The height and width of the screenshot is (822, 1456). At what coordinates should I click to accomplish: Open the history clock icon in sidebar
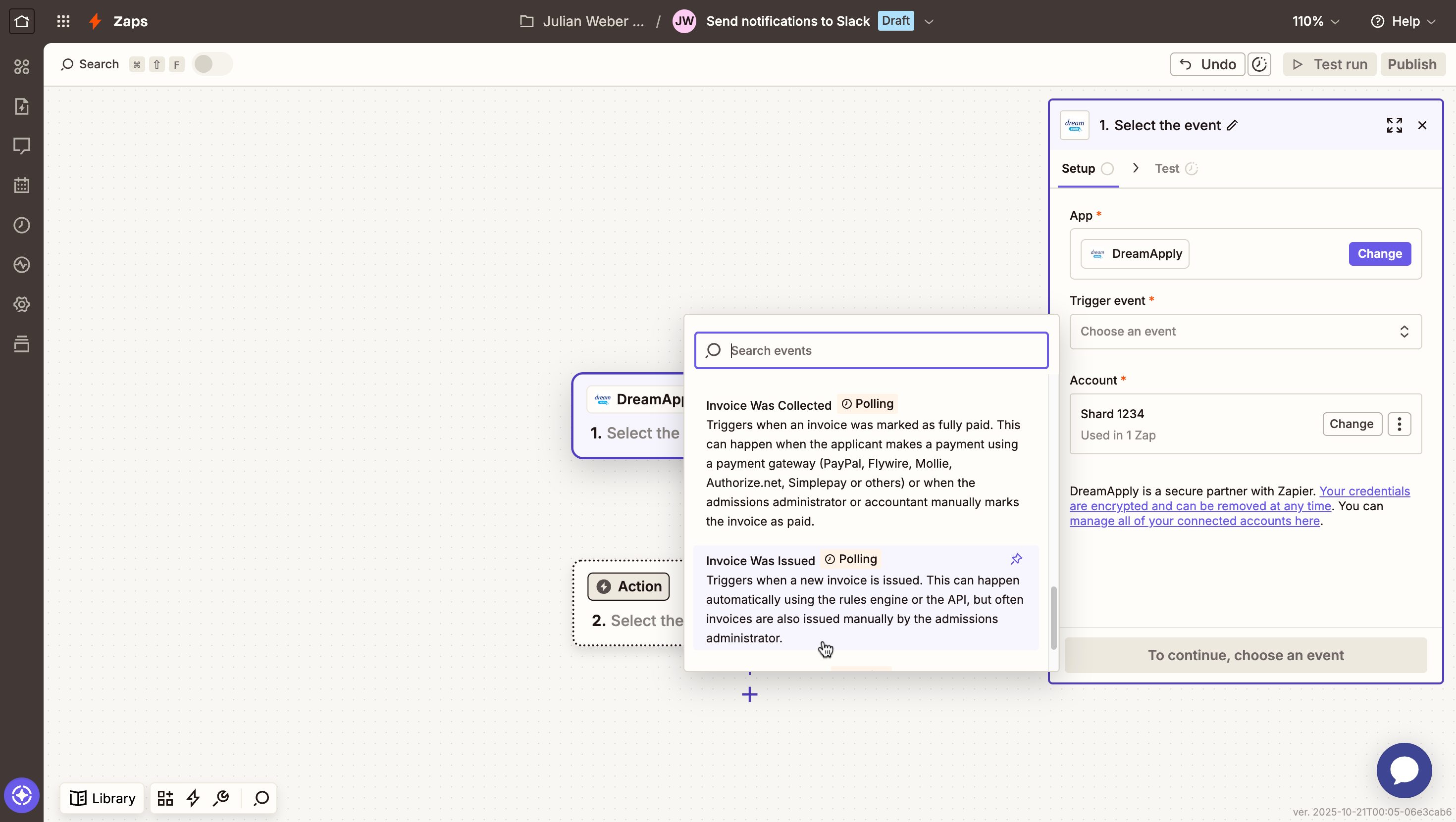[x=21, y=225]
